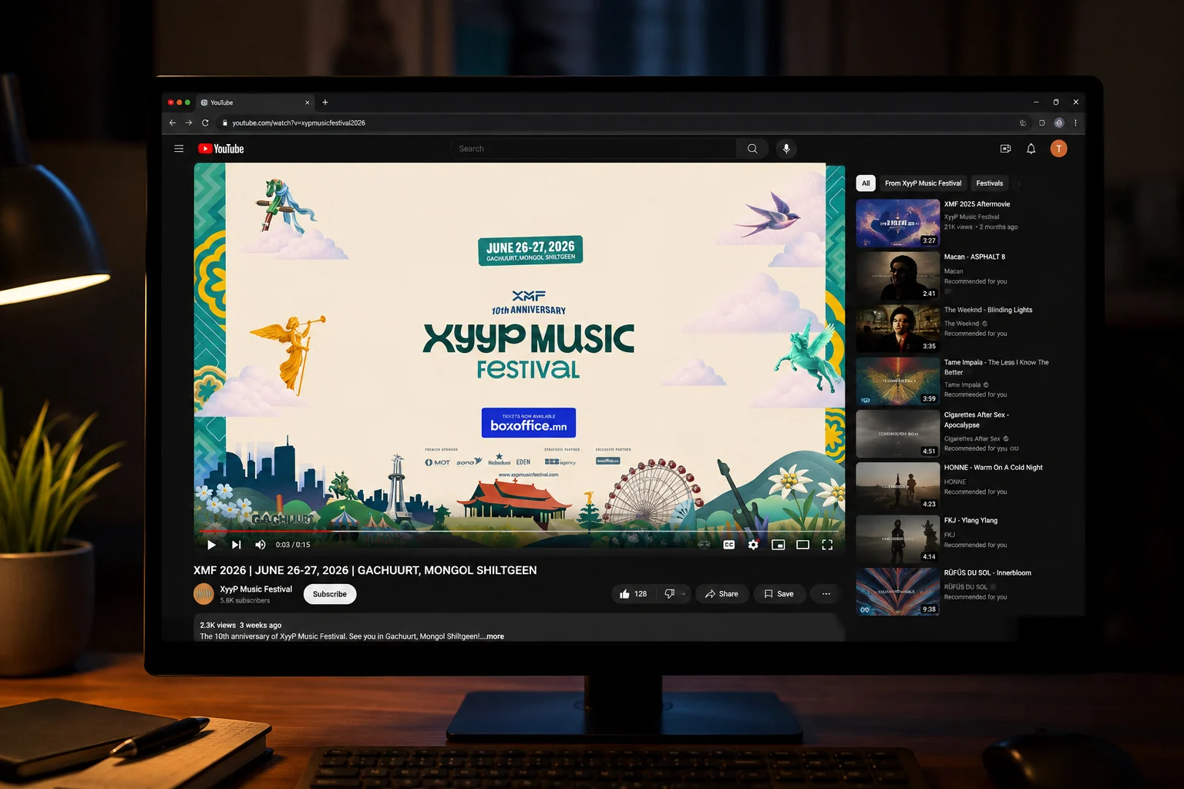Click the search magnifier button
Viewport: 1184px width, 789px height.
(752, 149)
